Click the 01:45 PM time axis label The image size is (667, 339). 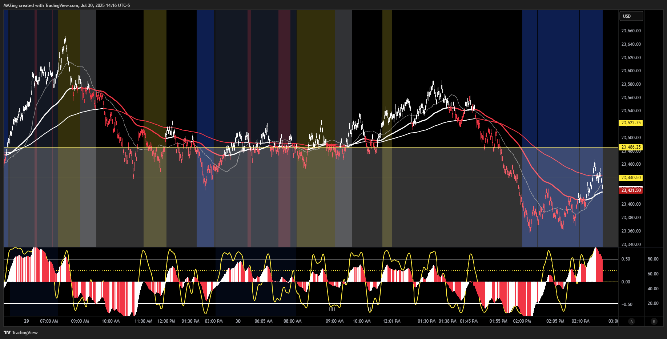coord(469,321)
